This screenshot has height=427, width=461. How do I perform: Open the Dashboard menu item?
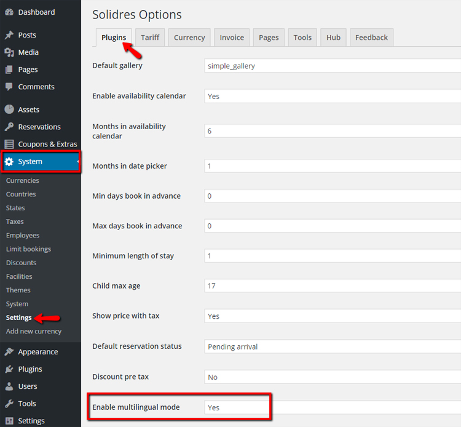36,12
